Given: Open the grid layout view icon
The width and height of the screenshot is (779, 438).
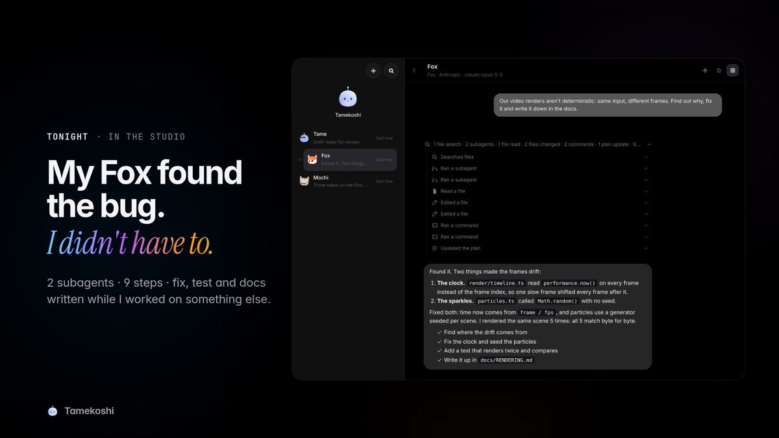Looking at the screenshot, I should point(732,70).
